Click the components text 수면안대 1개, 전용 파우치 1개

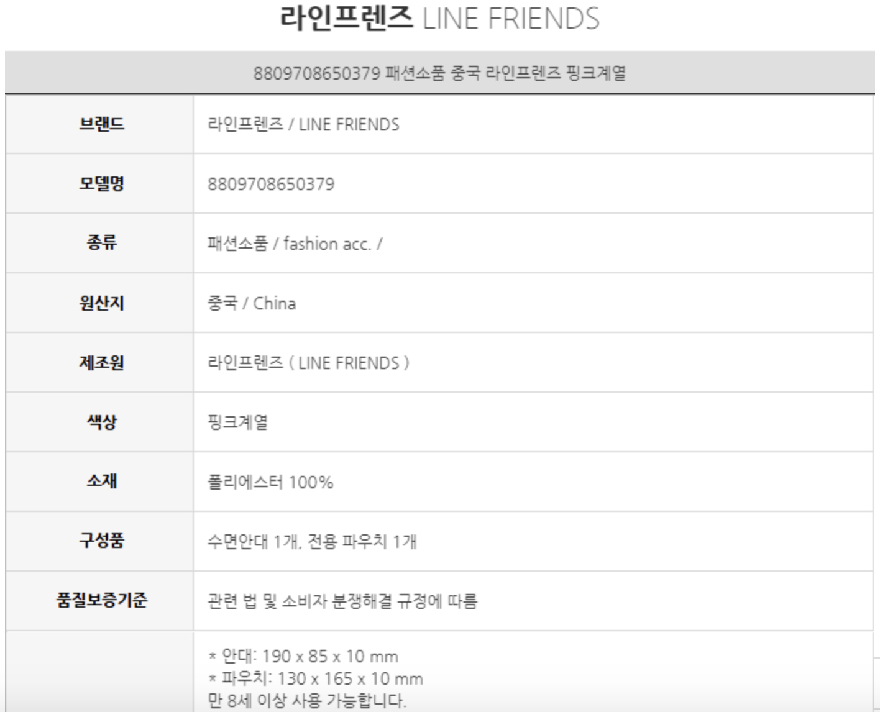click(x=312, y=542)
